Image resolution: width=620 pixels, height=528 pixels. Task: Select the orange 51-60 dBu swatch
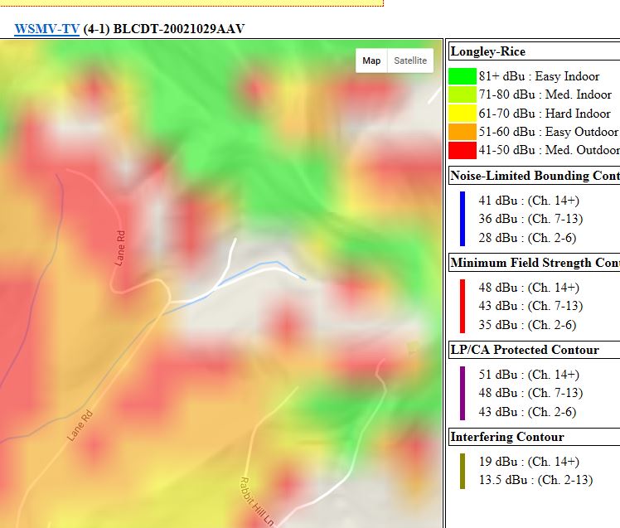(463, 132)
